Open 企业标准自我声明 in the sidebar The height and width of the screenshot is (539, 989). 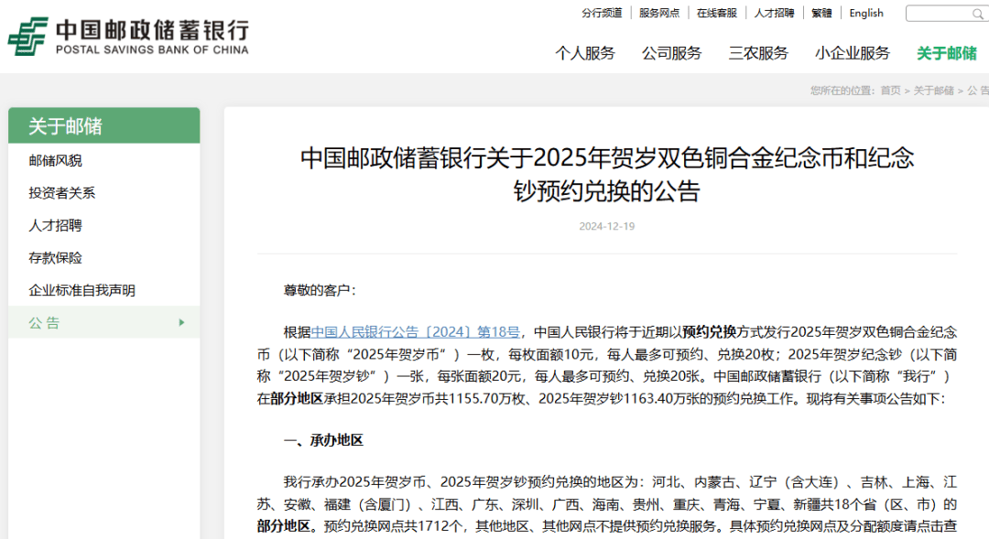(82, 291)
